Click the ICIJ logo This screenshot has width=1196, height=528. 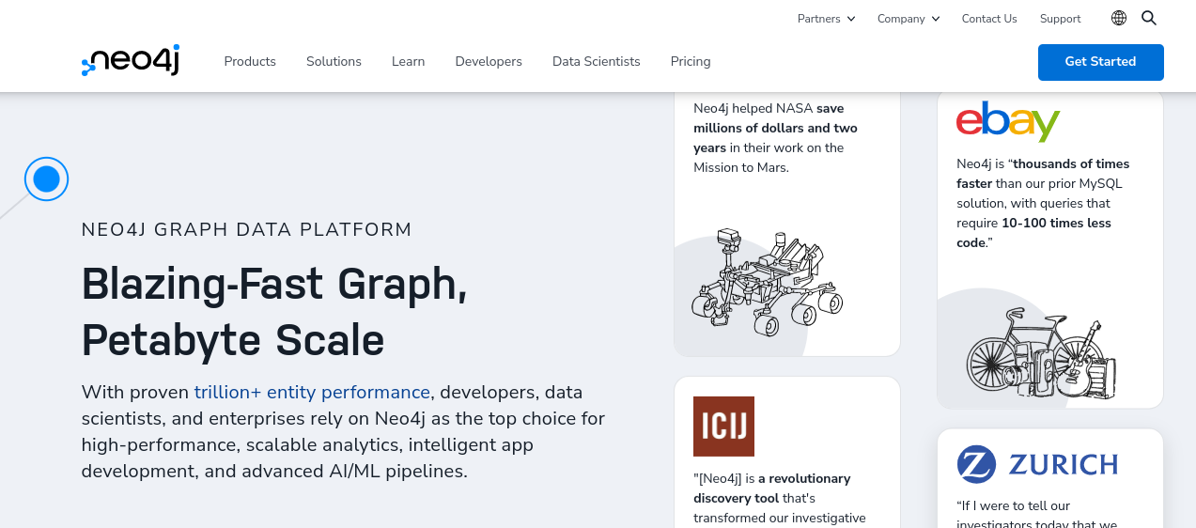(723, 427)
